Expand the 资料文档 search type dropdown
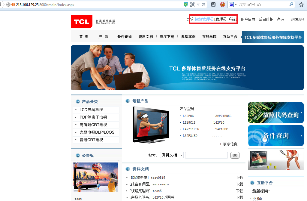 (x=172, y=155)
